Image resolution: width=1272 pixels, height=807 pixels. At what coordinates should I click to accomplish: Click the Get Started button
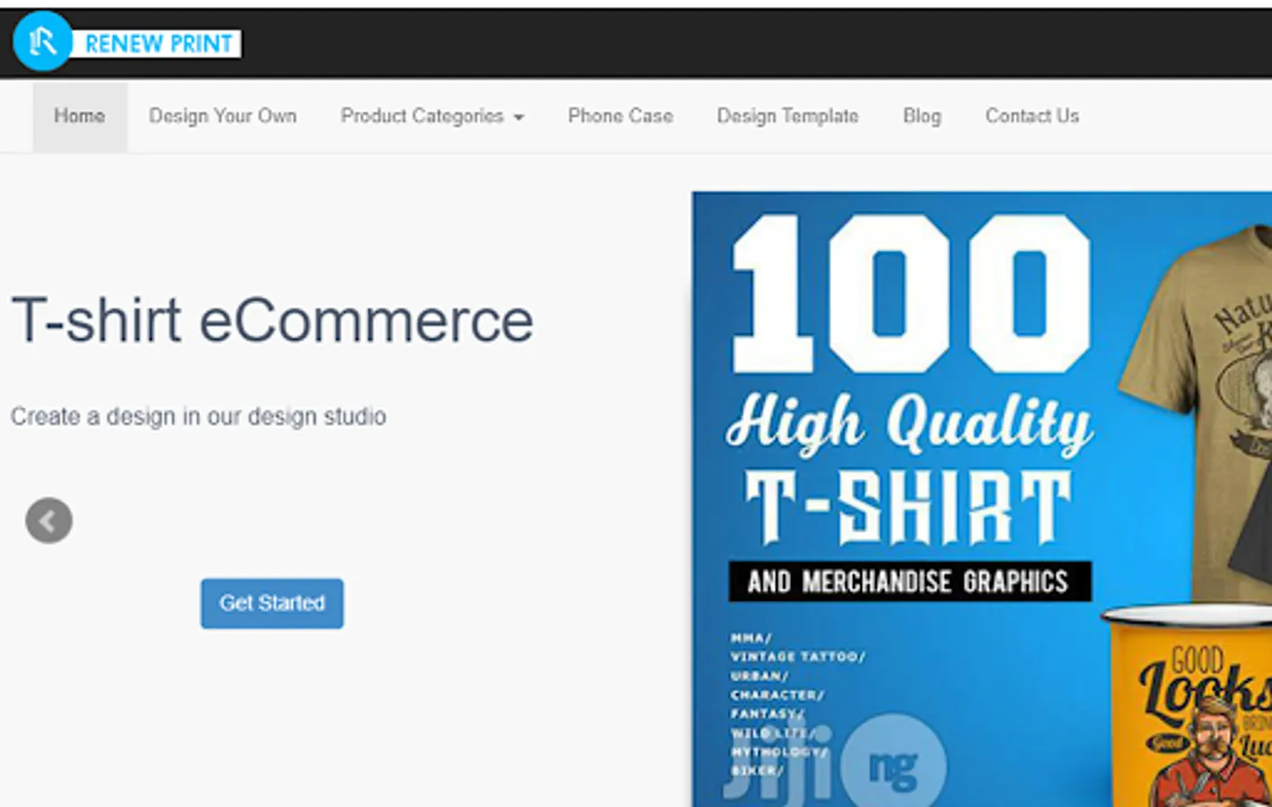(272, 603)
